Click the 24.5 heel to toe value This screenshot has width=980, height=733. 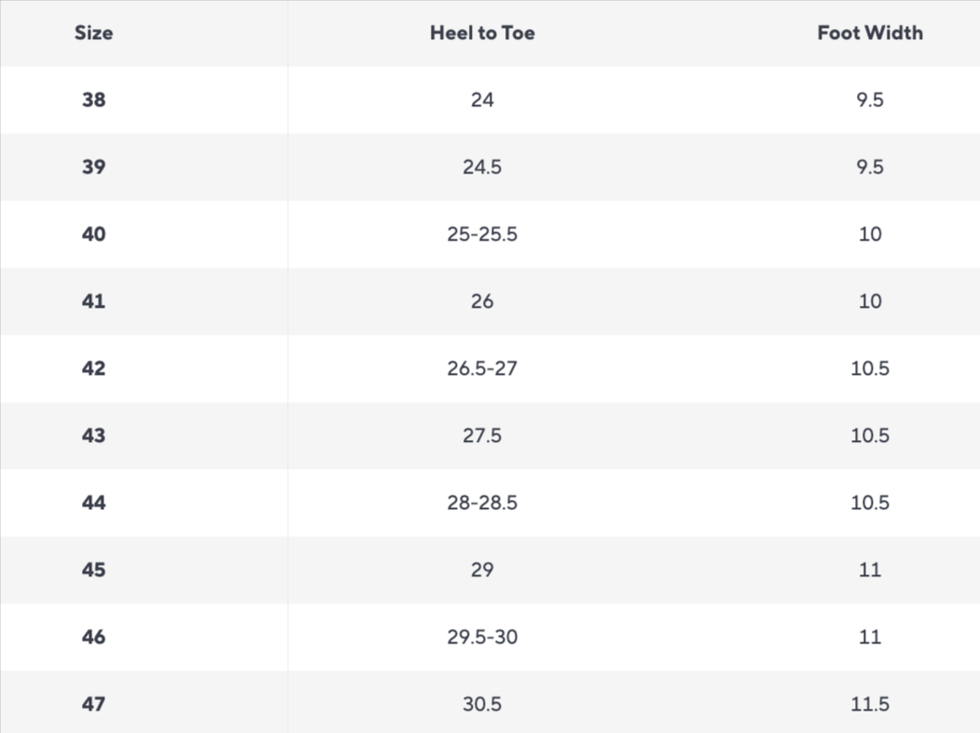point(482,167)
